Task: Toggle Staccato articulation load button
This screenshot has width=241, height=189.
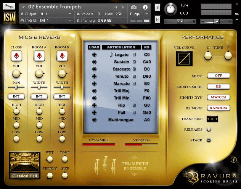Action: (94, 69)
